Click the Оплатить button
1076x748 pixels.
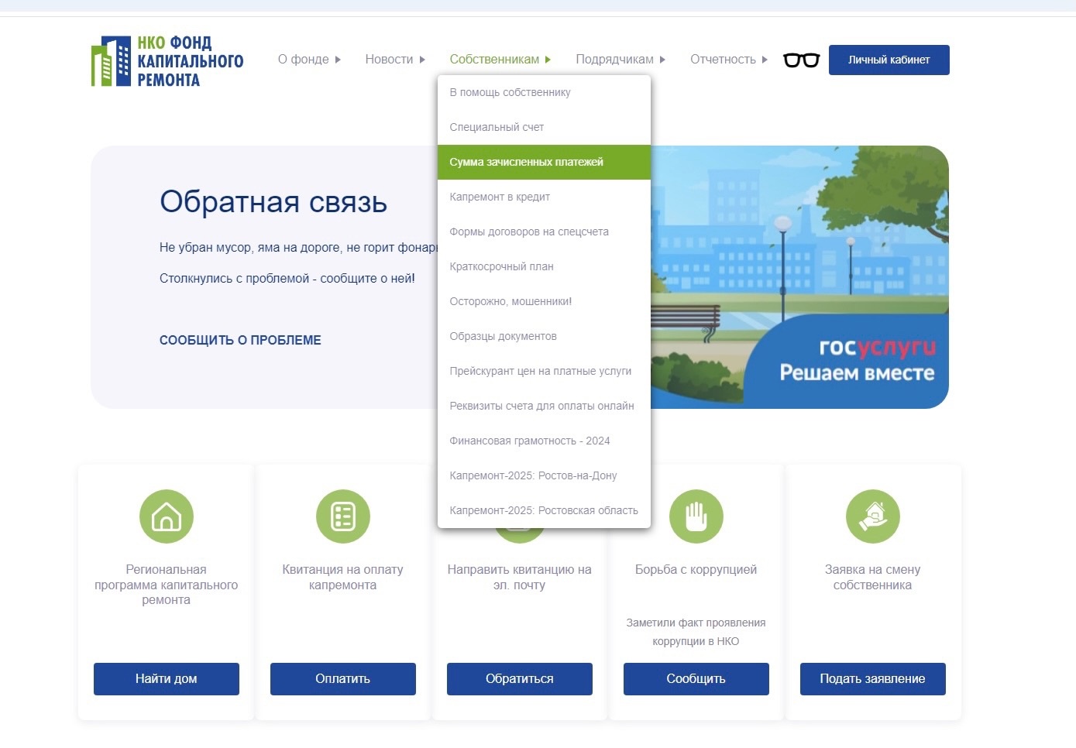click(342, 679)
